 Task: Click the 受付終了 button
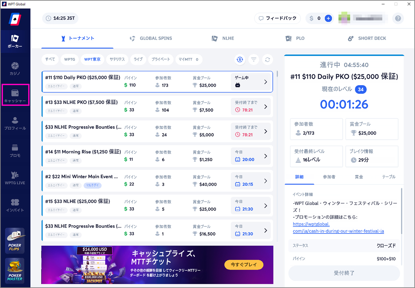click(x=344, y=273)
